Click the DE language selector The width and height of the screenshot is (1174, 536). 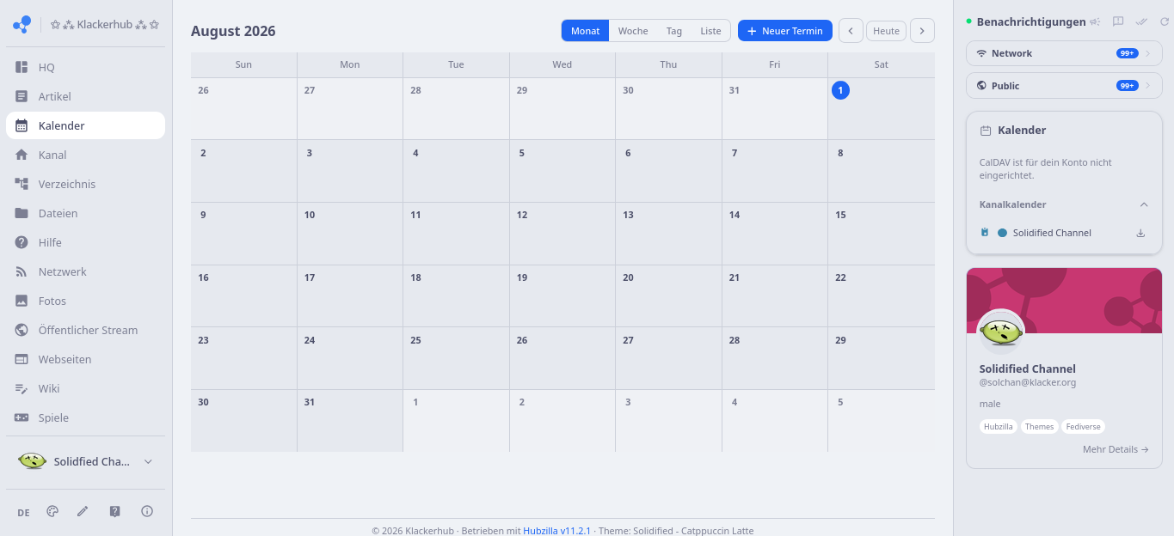(23, 512)
